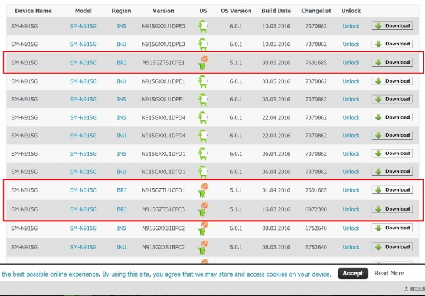Download firmware N915GXXU1DPD4 for region INU
Image resolution: width=425 pixels, height=296 pixels.
coord(392,136)
